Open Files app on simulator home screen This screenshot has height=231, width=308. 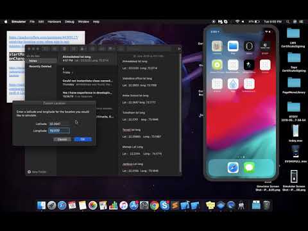[233, 46]
